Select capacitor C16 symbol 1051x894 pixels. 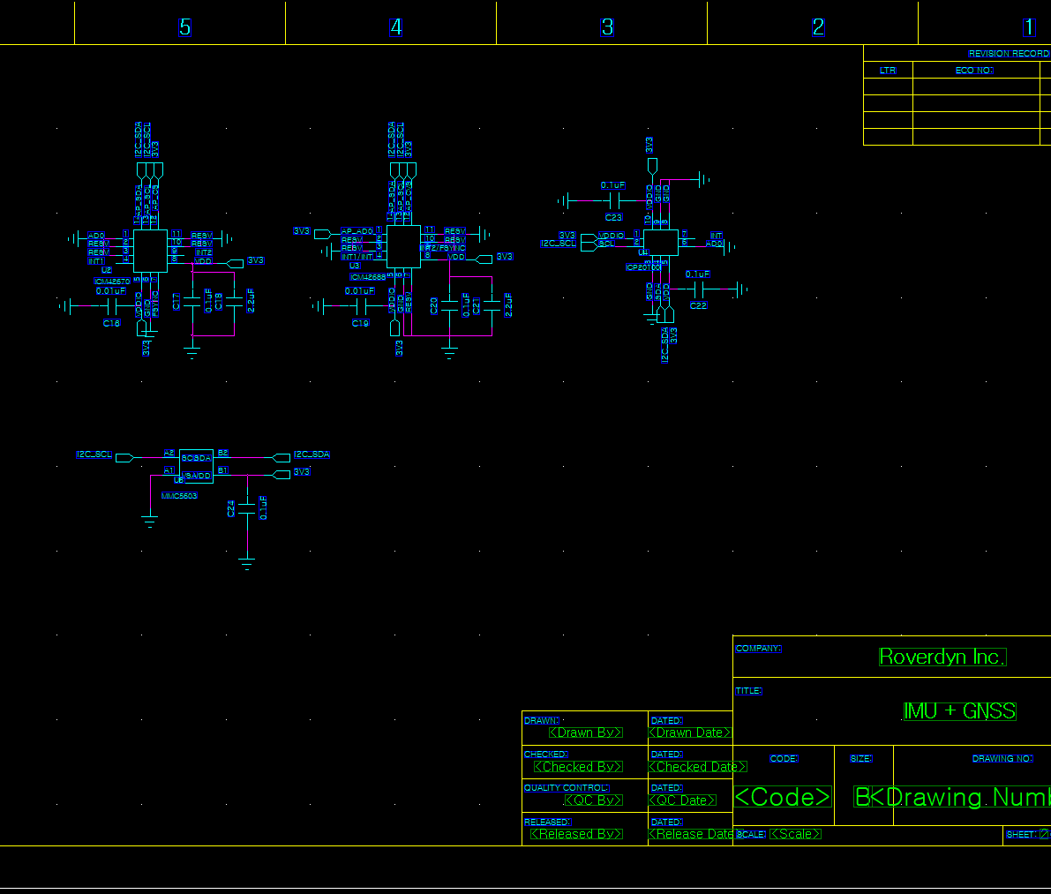pos(111,306)
